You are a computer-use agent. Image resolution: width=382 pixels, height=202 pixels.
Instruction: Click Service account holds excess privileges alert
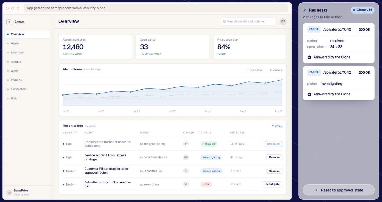[x=105, y=157]
